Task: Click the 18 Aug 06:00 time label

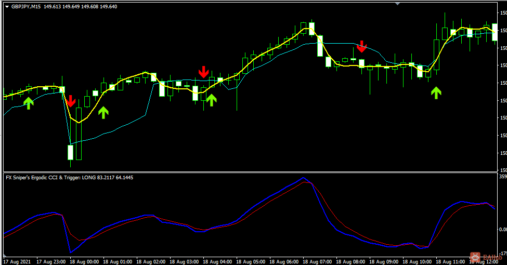Action: (x=284, y=261)
